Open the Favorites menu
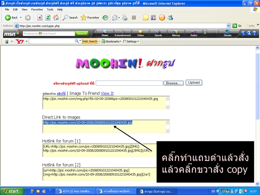 (x=37, y=9)
